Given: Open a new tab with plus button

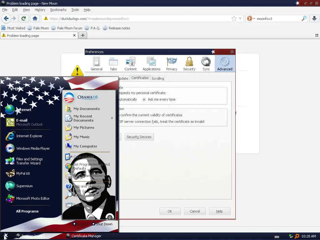Looking at the screenshot, I should (x=82, y=35).
